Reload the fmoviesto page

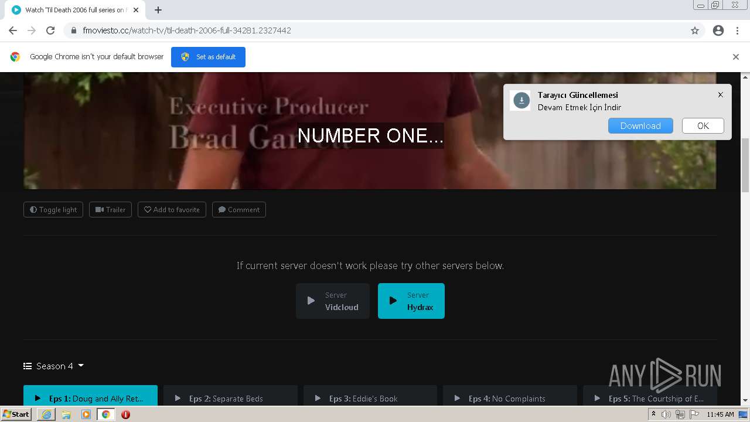50,30
